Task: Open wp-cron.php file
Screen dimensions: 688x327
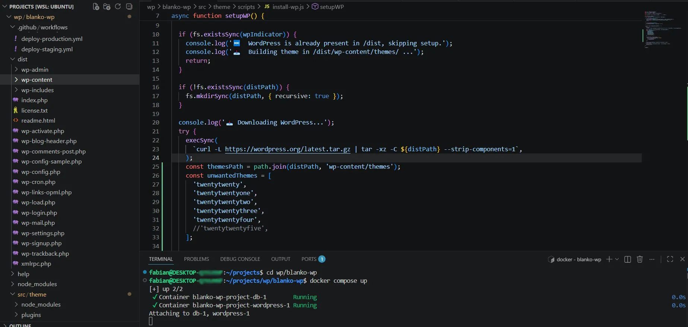Action: point(38,182)
